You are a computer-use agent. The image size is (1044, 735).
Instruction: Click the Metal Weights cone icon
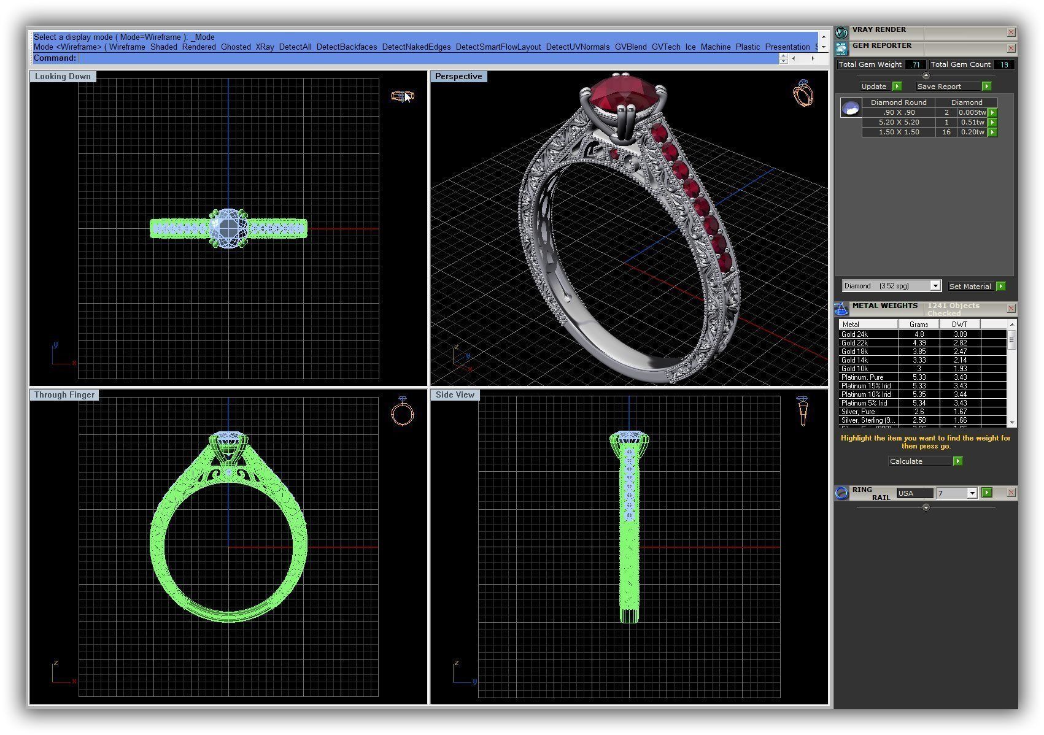[x=841, y=309]
